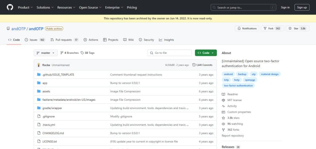
Task: Open the MIT license link
Action: (x=232, y=100)
